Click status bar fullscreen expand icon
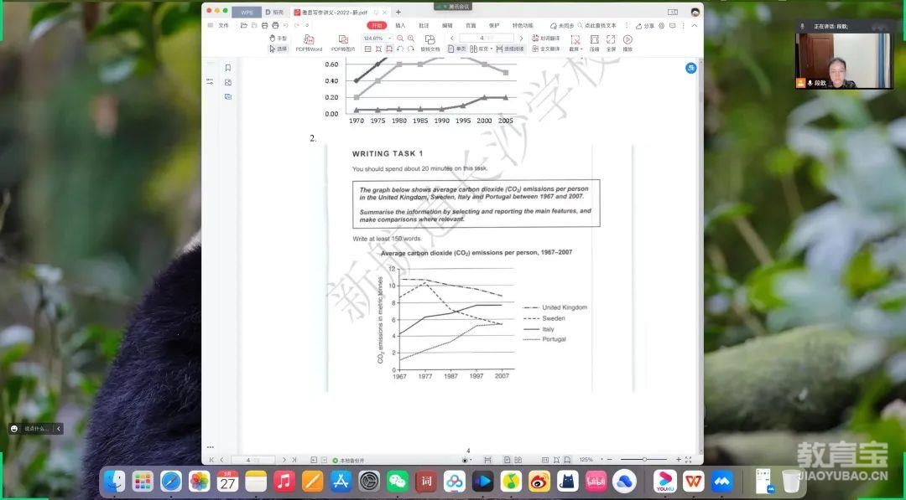This screenshot has height=500, width=906. click(x=688, y=460)
